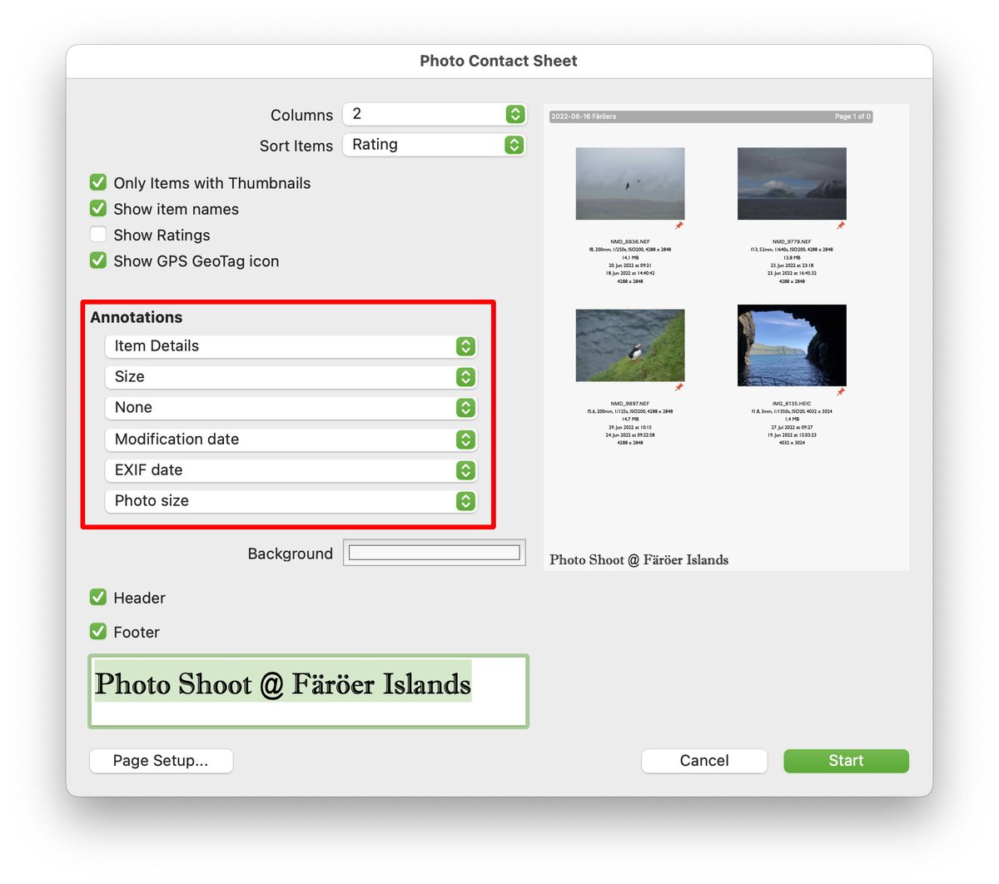Click '27. Jul 2022 at 09:27' date text
Viewport: 999px width, 884px height.
pyautogui.click(x=792, y=427)
